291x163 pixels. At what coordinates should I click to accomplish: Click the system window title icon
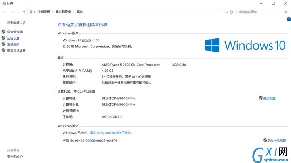pyautogui.click(x=4, y=4)
